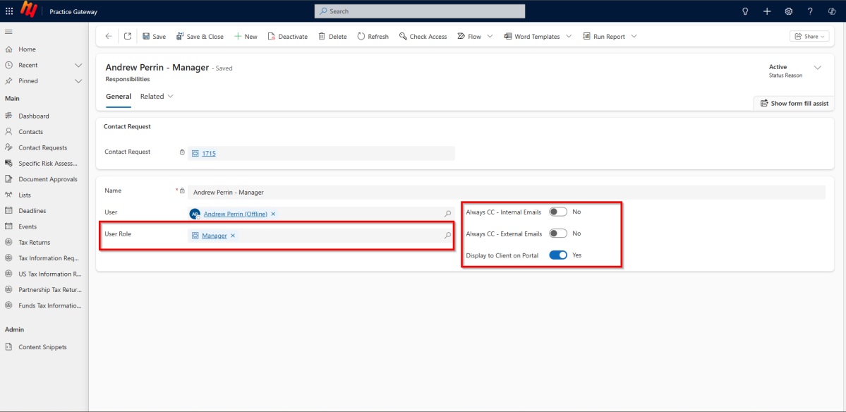
Task: Expand the Pinned section in sidebar
Action: coord(78,81)
